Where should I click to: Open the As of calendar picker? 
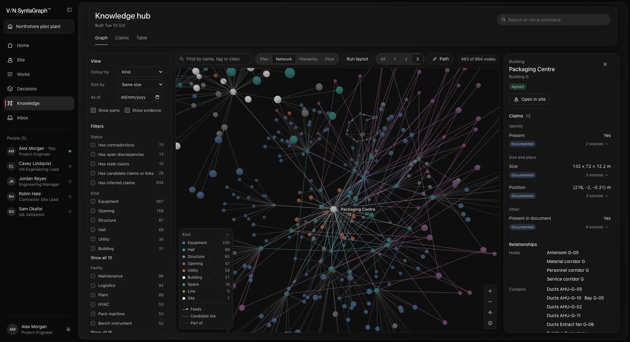coord(157,97)
